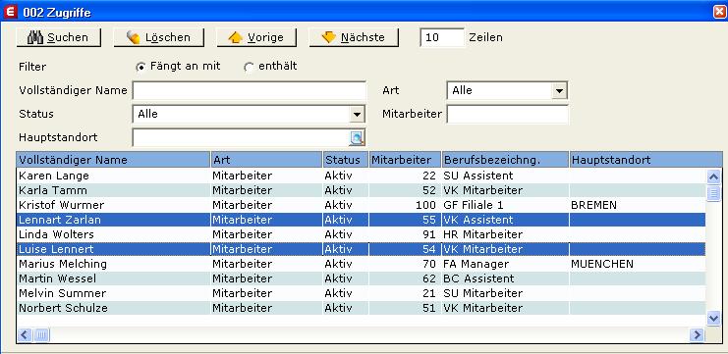Select the Marius Melching row

click(x=362, y=264)
